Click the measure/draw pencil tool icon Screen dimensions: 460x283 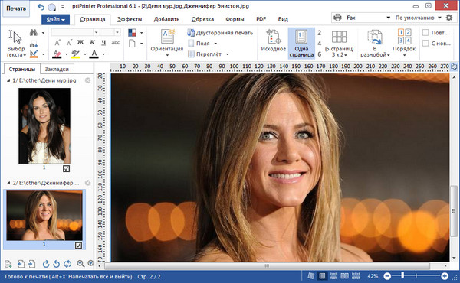pyautogui.click(x=34, y=54)
